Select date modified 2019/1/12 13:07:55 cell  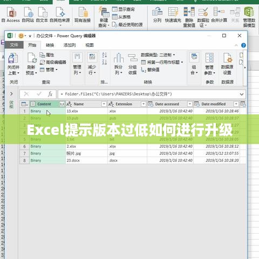[217, 153]
